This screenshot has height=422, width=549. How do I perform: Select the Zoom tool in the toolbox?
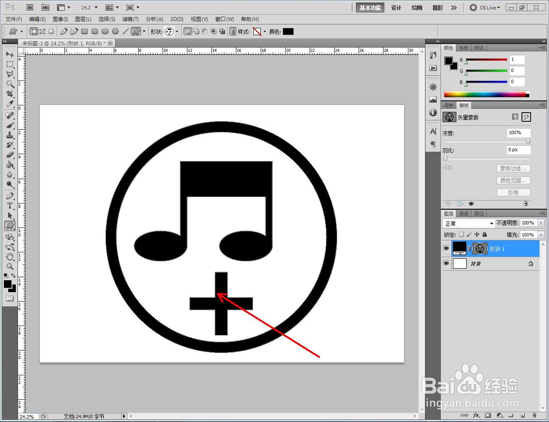[x=10, y=266]
